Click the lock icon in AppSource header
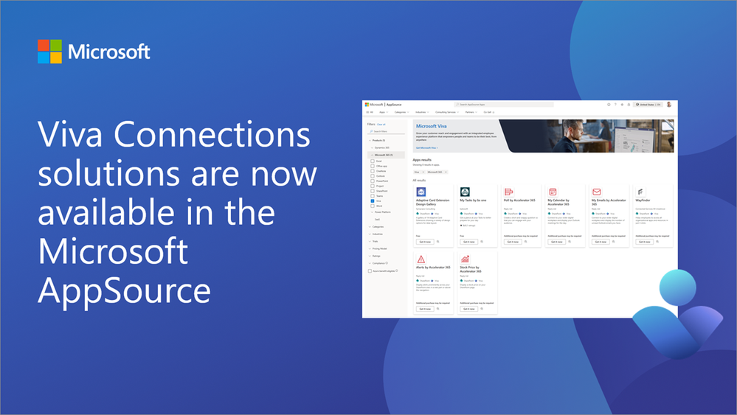The width and height of the screenshot is (737, 415). tap(629, 105)
